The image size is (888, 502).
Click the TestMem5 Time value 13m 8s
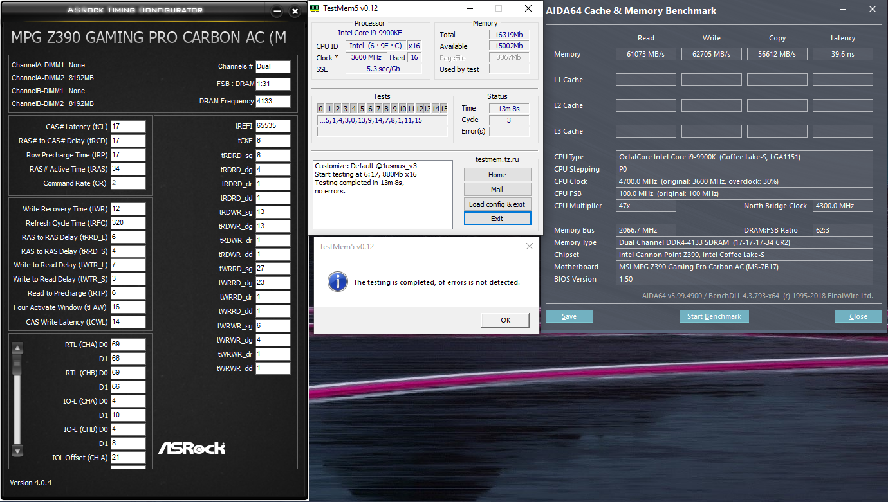tap(509, 108)
